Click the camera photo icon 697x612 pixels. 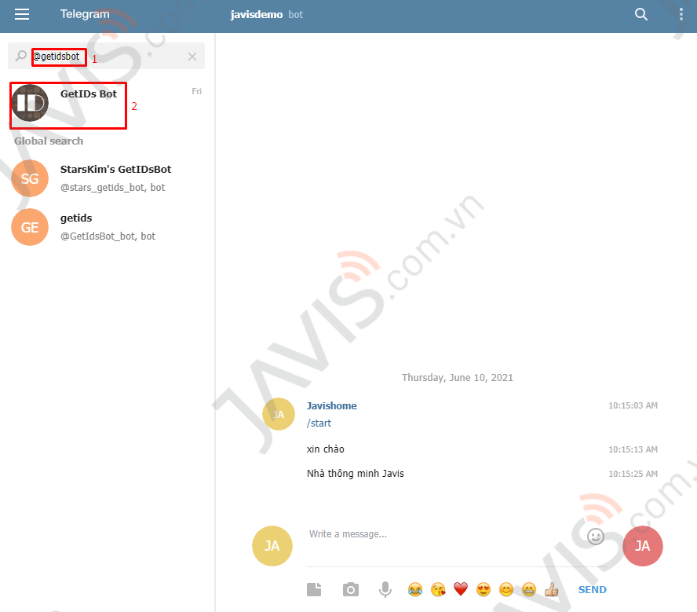click(x=351, y=590)
